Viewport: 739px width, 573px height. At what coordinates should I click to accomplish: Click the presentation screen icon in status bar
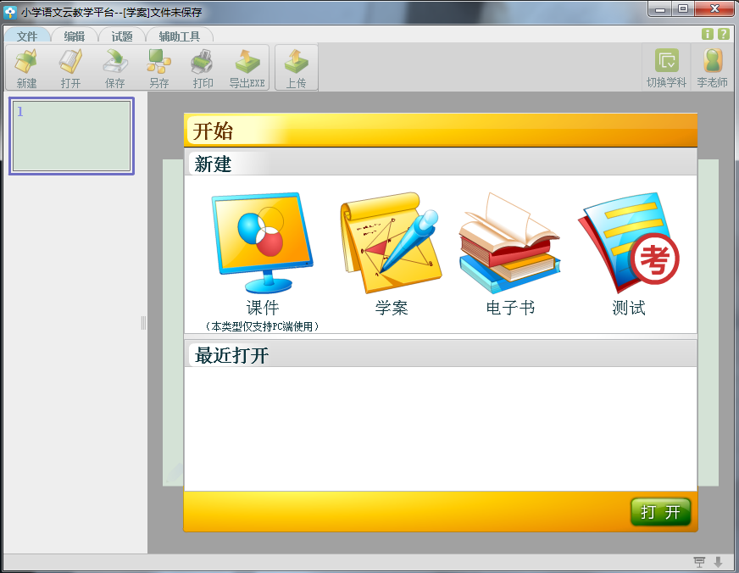pyautogui.click(x=699, y=562)
